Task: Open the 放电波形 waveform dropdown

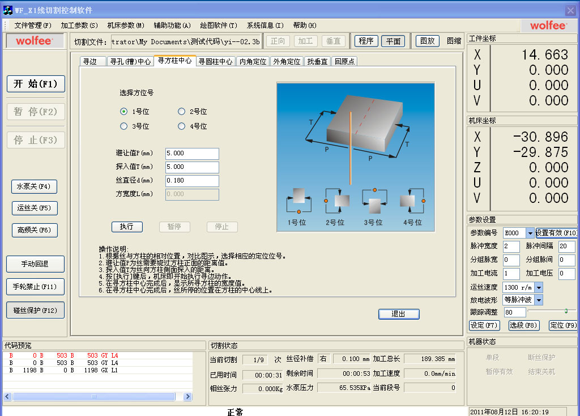Action: 538,300
